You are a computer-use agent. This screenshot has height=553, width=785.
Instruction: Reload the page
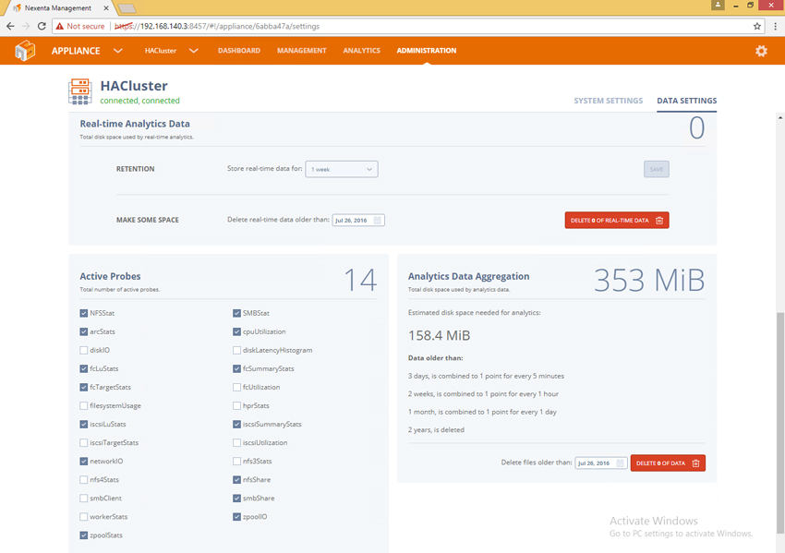tap(42, 26)
